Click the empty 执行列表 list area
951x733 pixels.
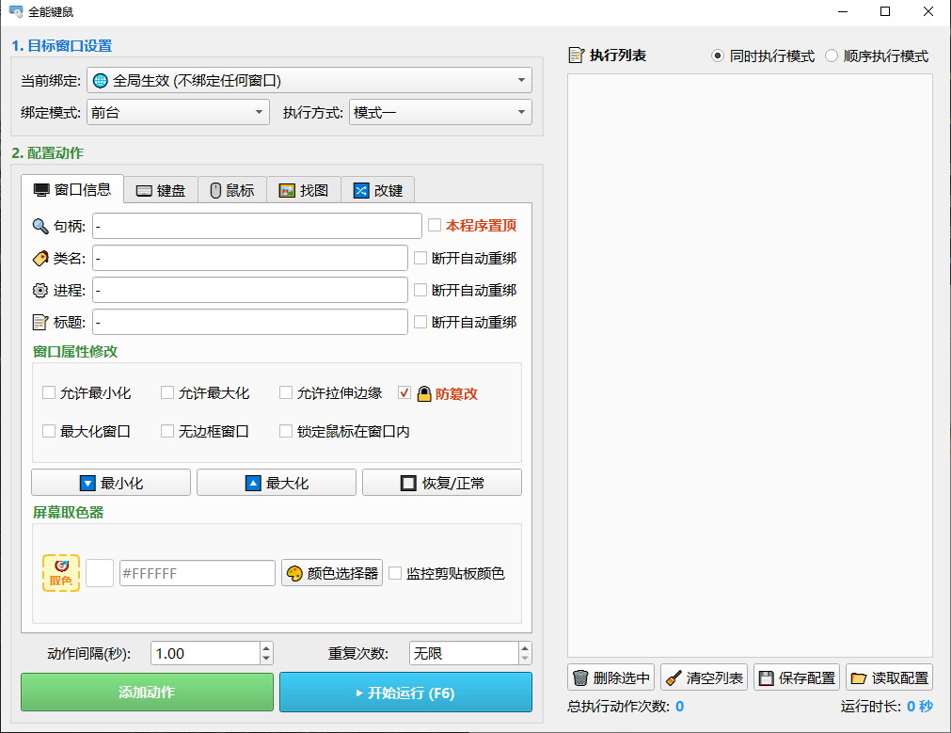(751, 365)
